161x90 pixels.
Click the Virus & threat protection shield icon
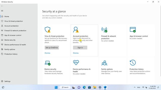click(x=48, y=30)
